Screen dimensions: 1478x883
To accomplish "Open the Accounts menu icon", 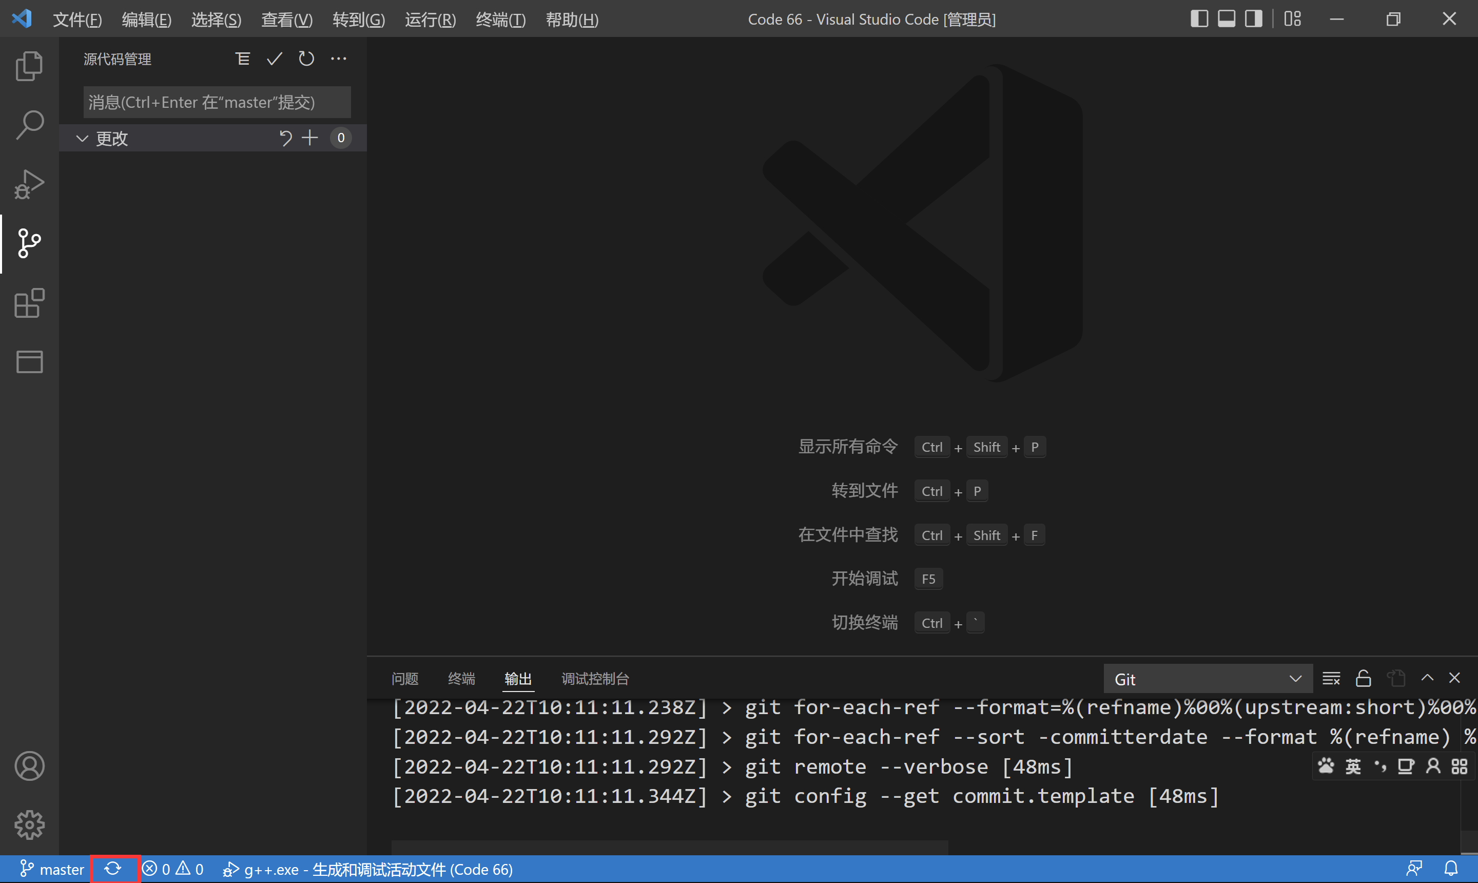I will 29,766.
